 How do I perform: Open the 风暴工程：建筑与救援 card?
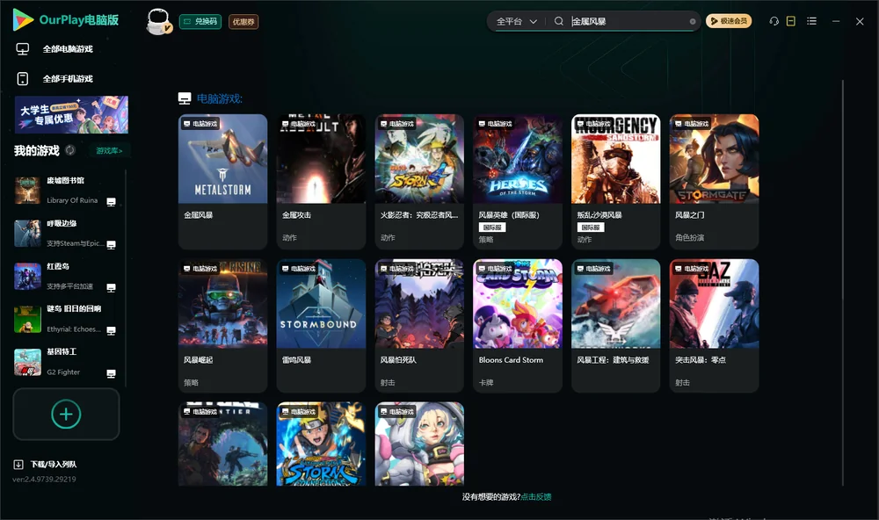coord(616,326)
